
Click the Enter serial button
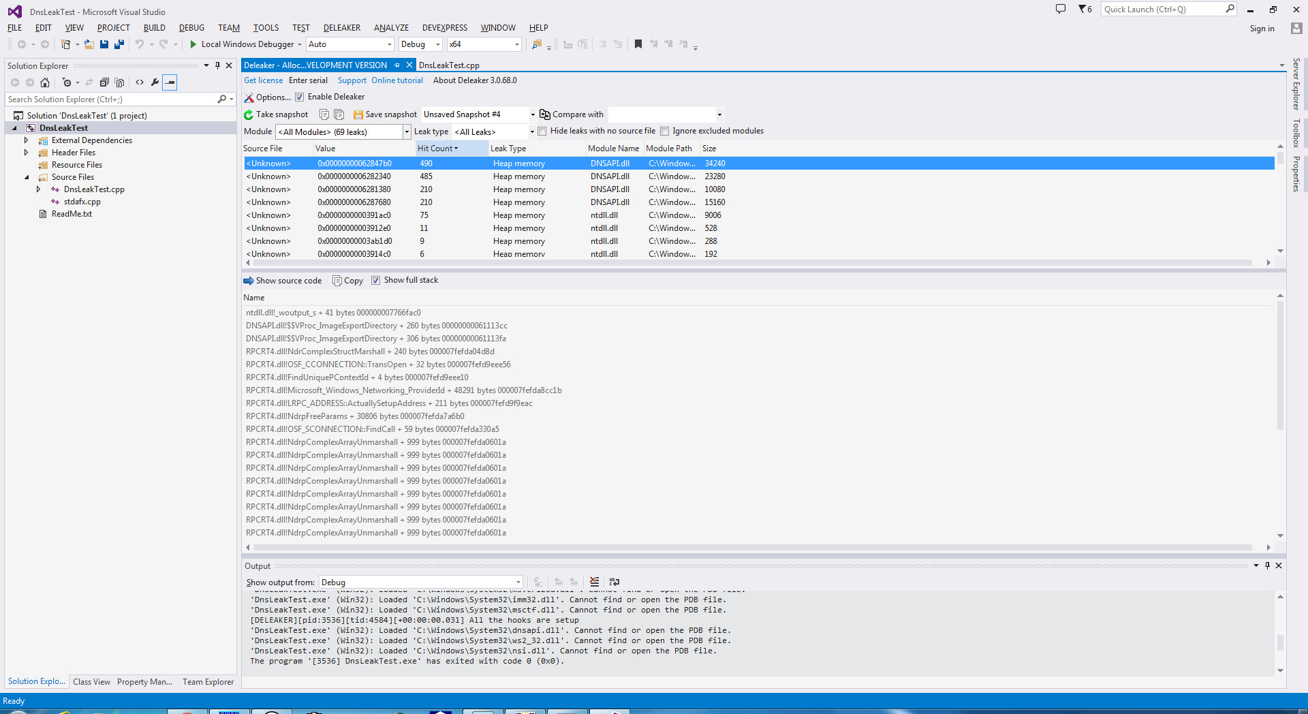click(308, 80)
